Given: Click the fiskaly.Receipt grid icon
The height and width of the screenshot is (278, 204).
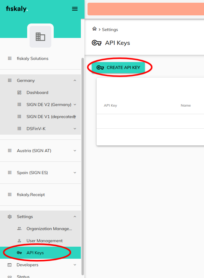Looking at the screenshot, I should 10,195.
